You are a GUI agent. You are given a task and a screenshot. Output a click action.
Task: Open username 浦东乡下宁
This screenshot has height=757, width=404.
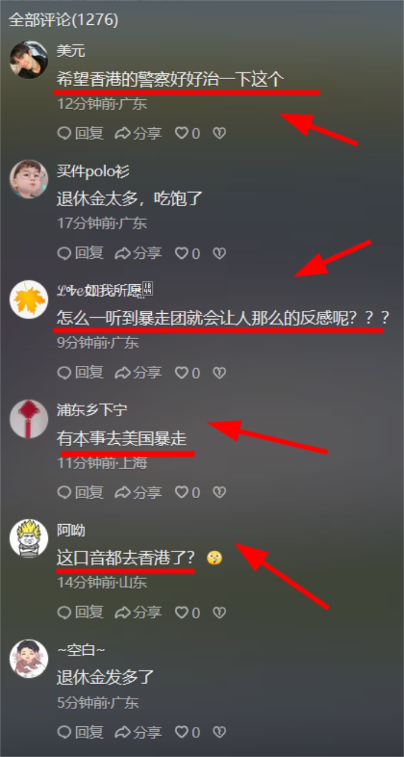click(92, 410)
